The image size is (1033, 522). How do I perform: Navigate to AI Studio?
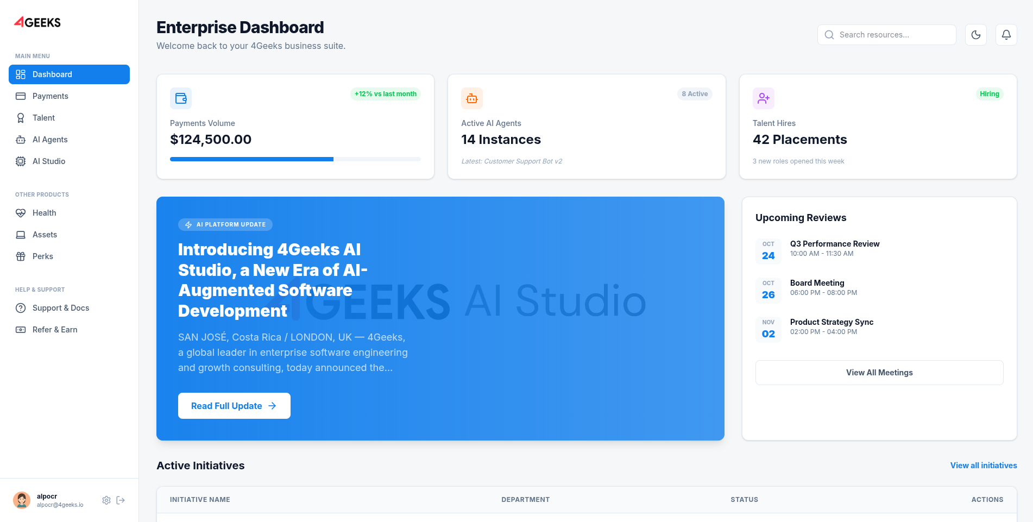pyautogui.click(x=49, y=161)
